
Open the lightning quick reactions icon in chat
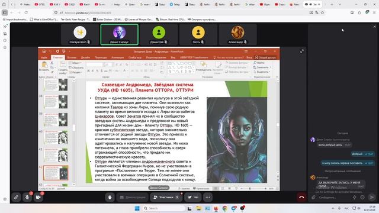[355, 197]
